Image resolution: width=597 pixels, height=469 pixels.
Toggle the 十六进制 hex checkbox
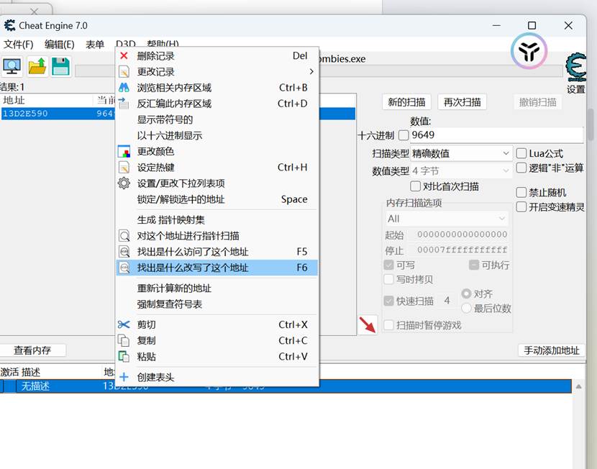404,135
